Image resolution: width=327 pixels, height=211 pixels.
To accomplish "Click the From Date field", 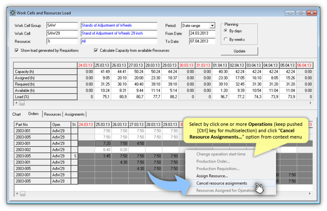I will click(202, 33).
